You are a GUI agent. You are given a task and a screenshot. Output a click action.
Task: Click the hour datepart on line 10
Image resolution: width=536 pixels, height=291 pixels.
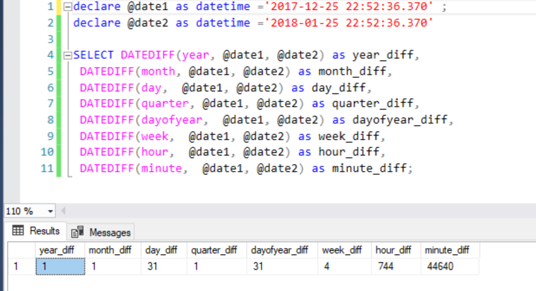coord(155,152)
